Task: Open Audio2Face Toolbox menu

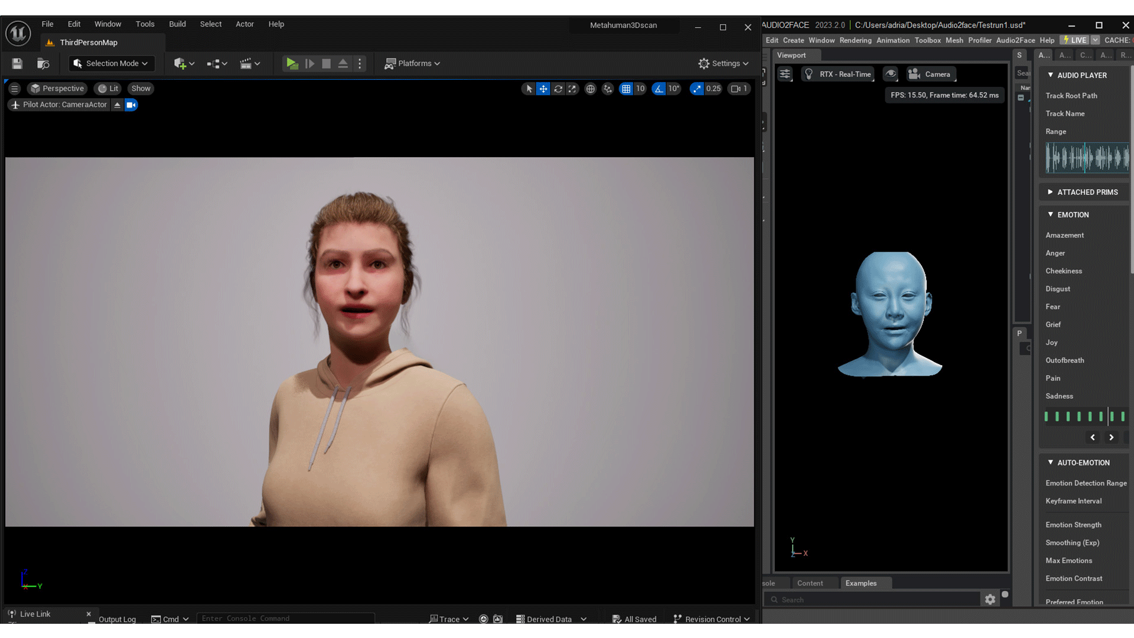Action: (x=927, y=40)
